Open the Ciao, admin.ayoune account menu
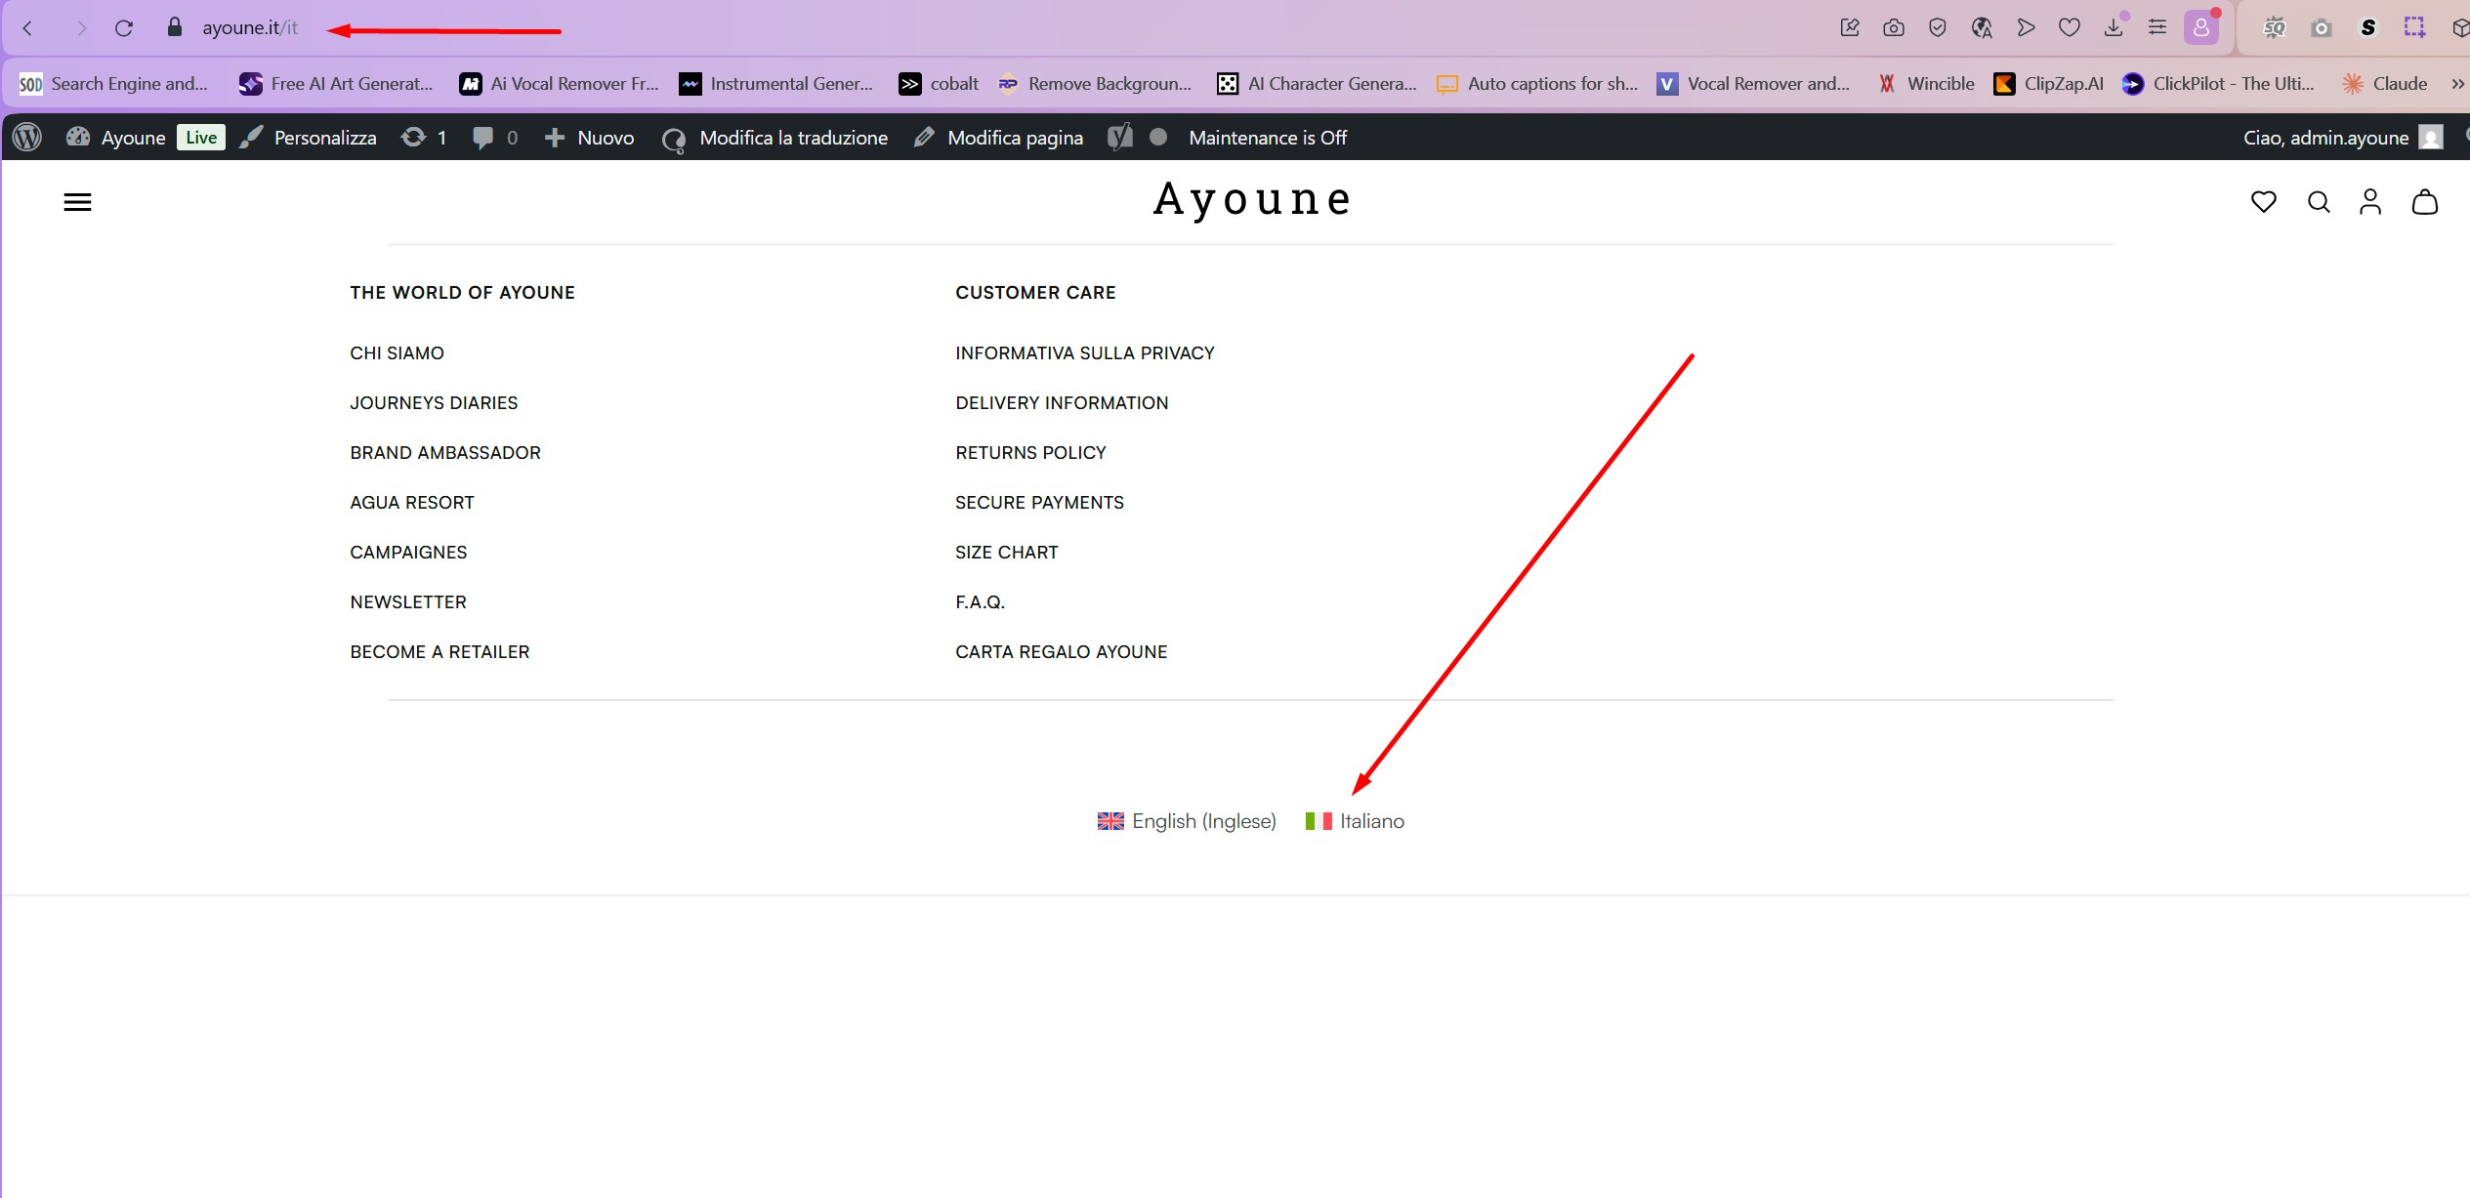 coord(2342,138)
